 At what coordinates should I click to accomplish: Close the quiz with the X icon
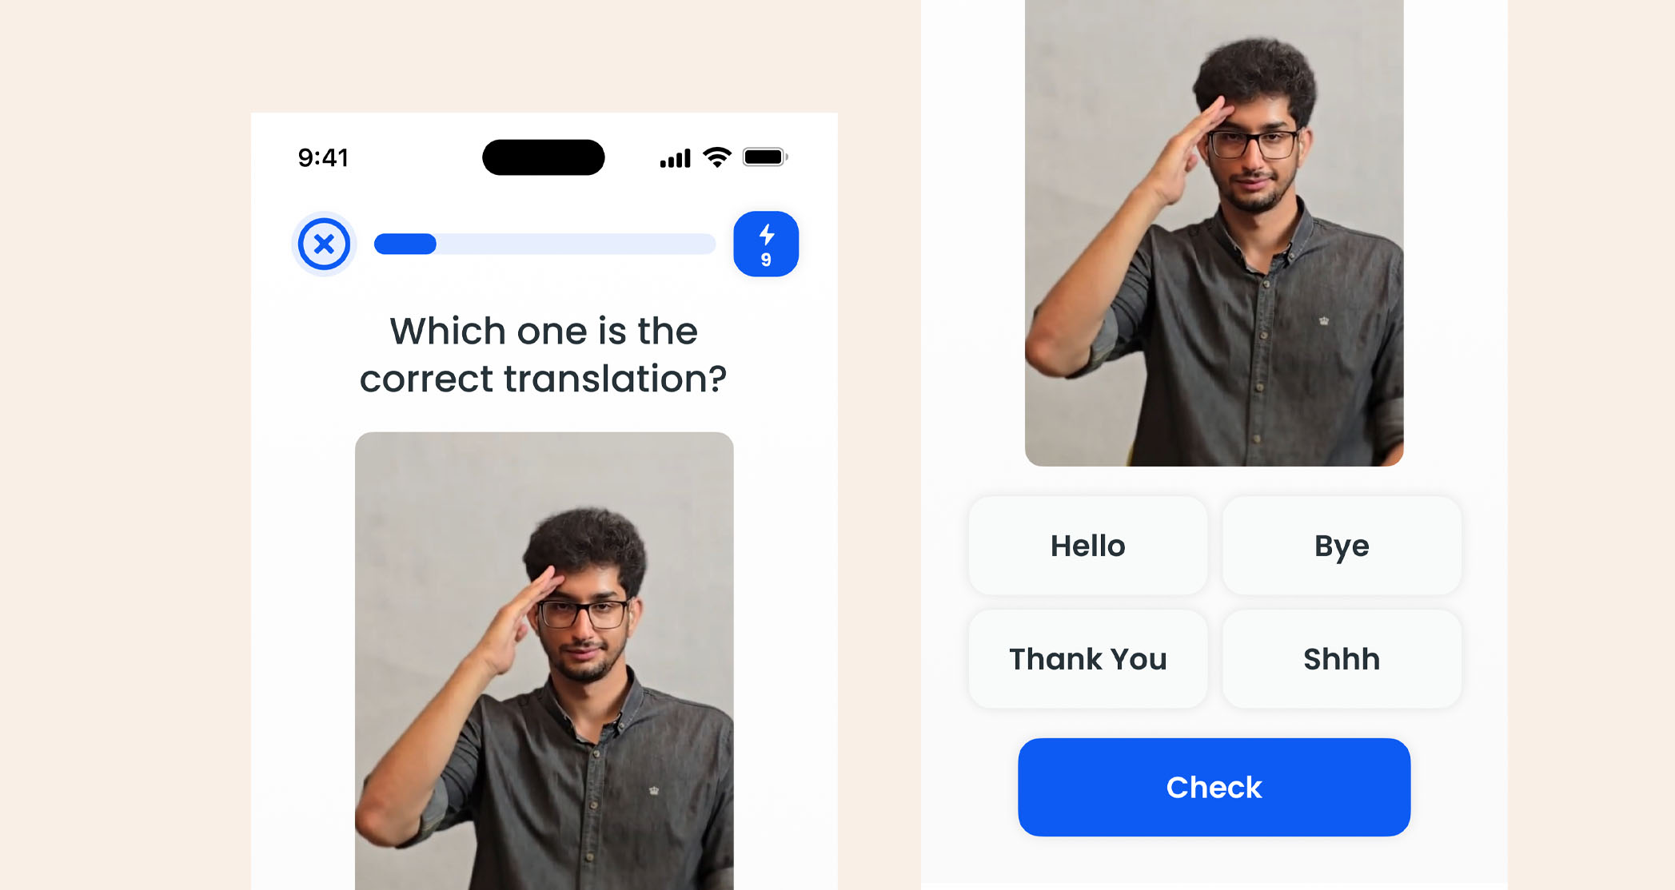[x=324, y=244]
